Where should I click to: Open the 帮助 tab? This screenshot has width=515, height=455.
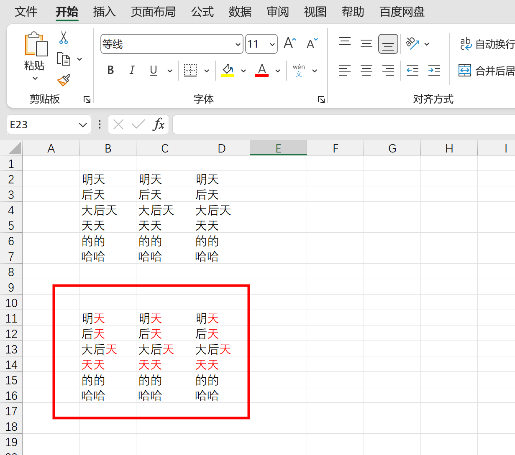coord(353,12)
